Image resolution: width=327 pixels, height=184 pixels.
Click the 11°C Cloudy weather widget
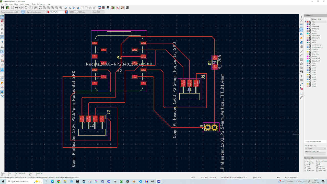[285, 181]
